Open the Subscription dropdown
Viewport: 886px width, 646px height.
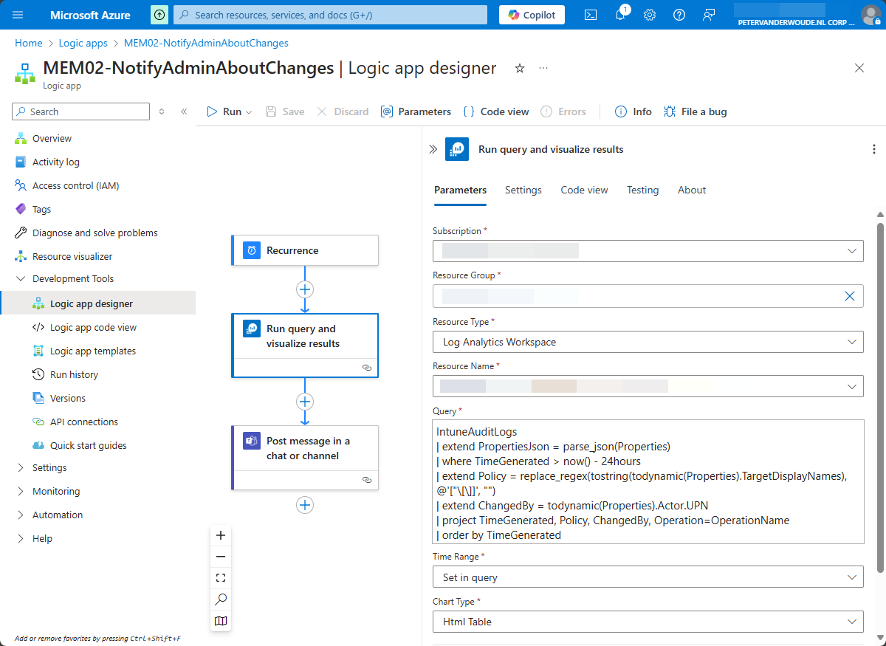pos(648,251)
